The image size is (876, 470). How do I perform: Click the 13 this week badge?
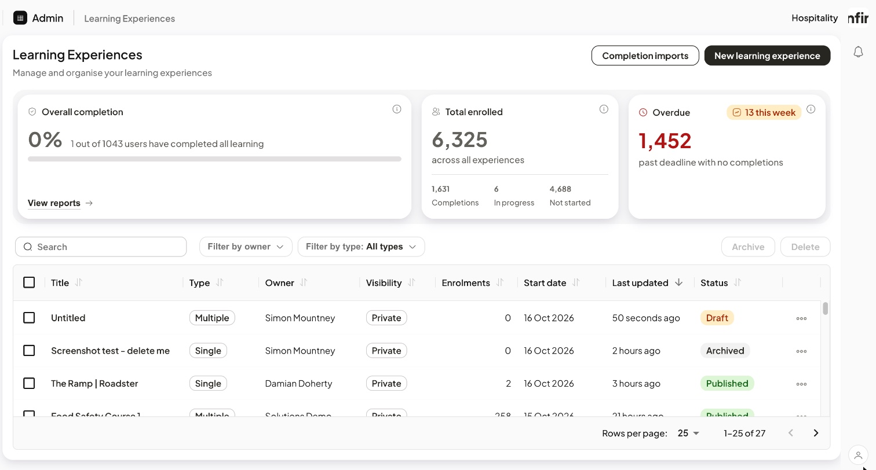click(x=764, y=112)
